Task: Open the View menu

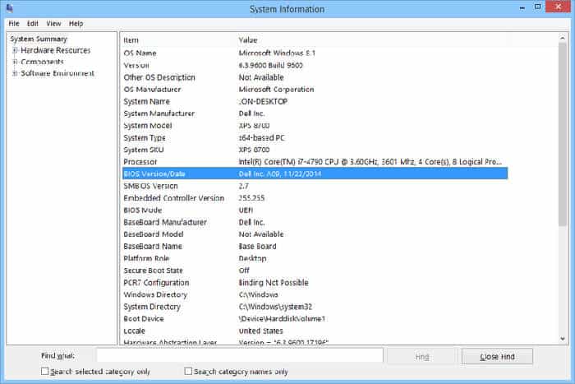Action: click(53, 24)
